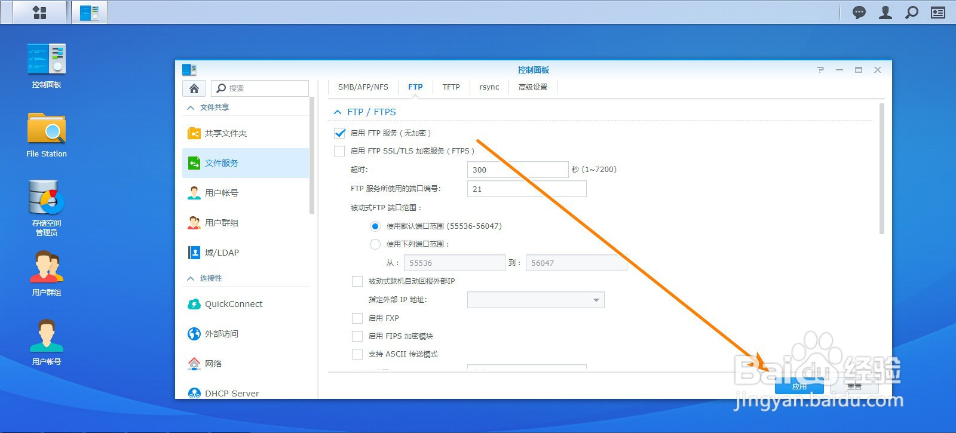Image resolution: width=956 pixels, height=433 pixels.
Task: Collapse 文件共享 sidebar group
Action: tap(191, 108)
